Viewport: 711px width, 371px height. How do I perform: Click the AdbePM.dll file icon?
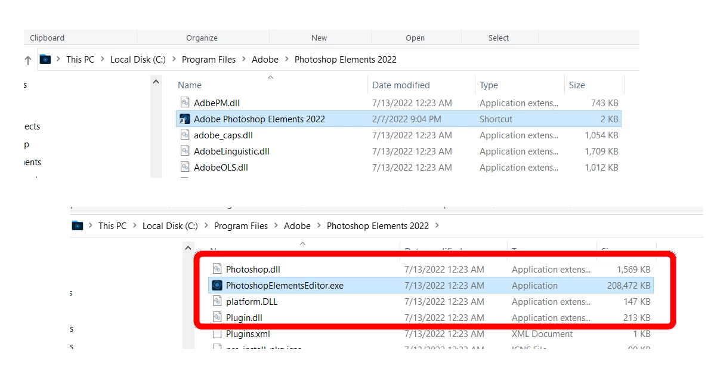[x=185, y=102]
